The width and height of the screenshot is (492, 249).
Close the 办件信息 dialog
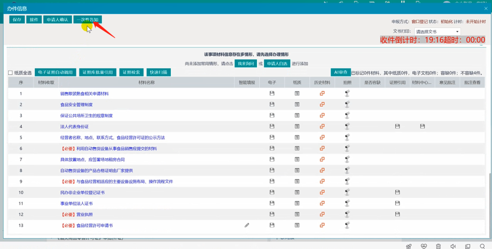point(486,9)
